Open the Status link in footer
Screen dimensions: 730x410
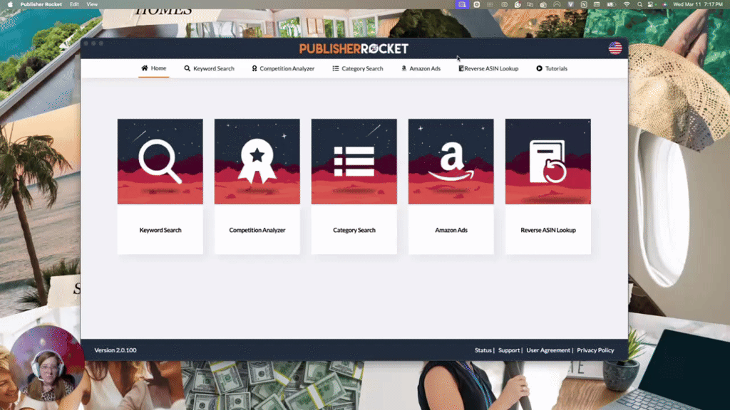483,350
